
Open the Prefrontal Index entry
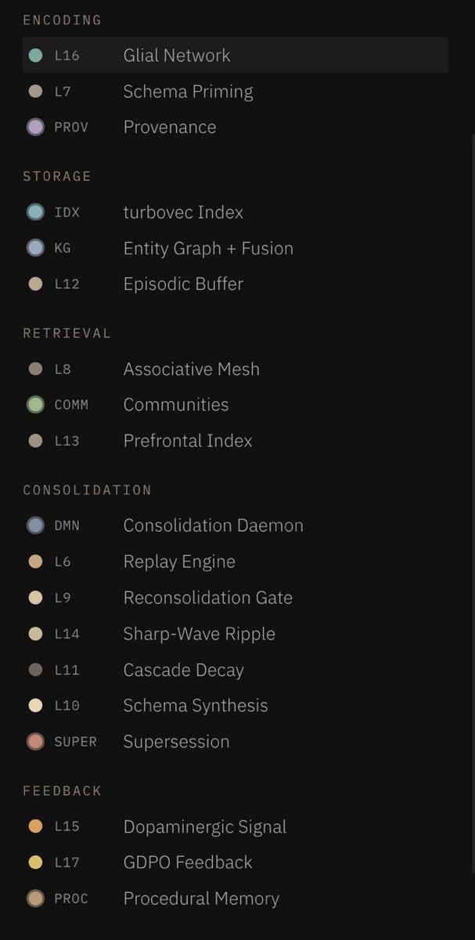[x=235, y=441]
